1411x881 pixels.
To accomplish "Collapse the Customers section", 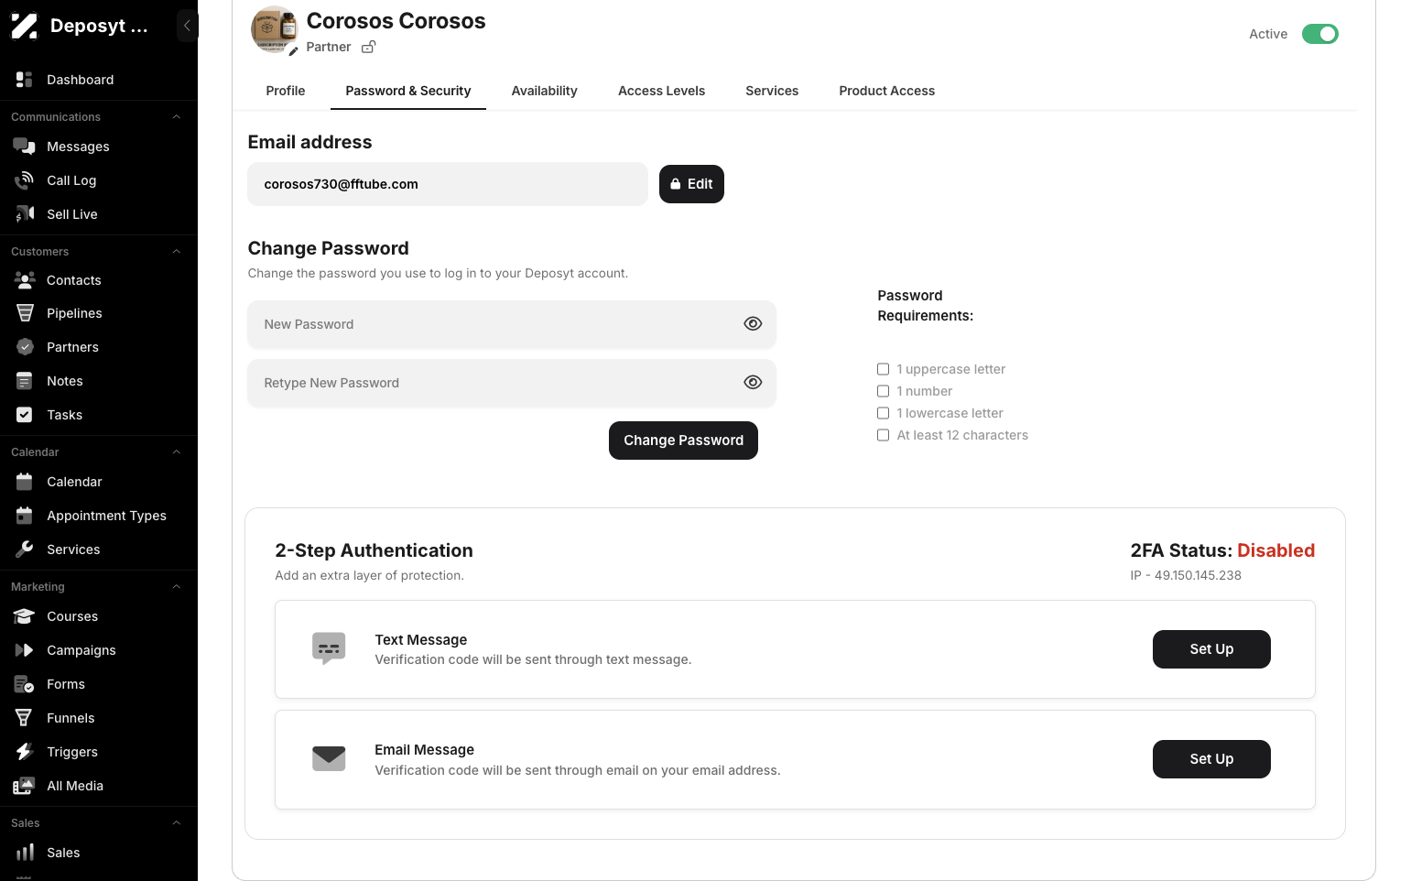I will pos(177,252).
